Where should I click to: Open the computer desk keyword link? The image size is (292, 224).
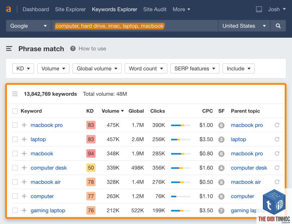[48, 168]
